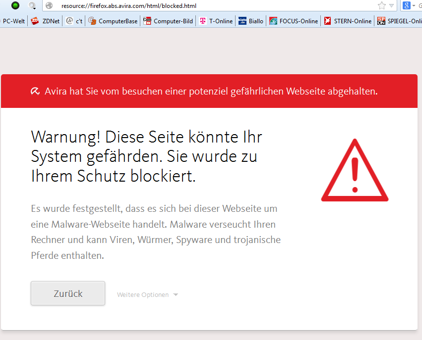The height and width of the screenshot is (340, 422).
Task: Click the FOCUS-Online globe favicon
Action: pyautogui.click(x=273, y=21)
